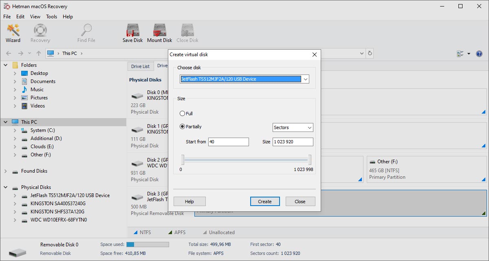Close the Create virtual disk dialog with X
The image size is (489, 261).
(x=315, y=55)
